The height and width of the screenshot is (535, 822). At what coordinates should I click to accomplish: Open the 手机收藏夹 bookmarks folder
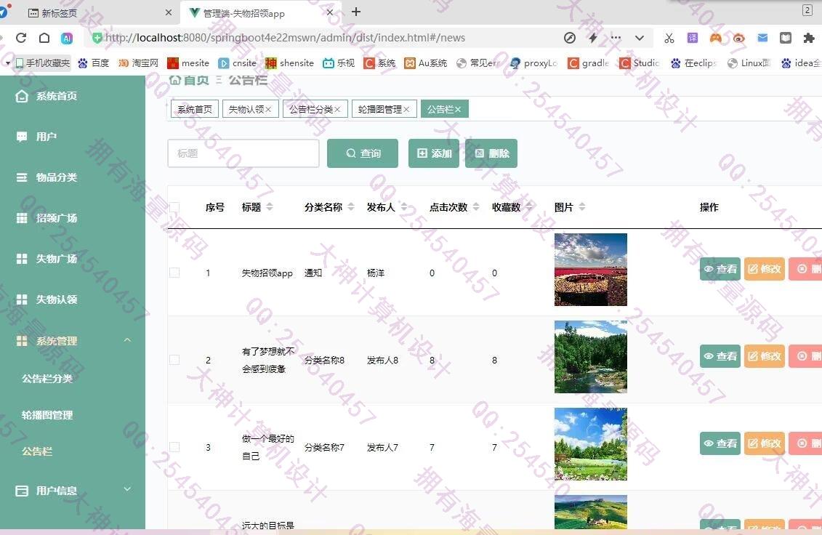tap(42, 63)
